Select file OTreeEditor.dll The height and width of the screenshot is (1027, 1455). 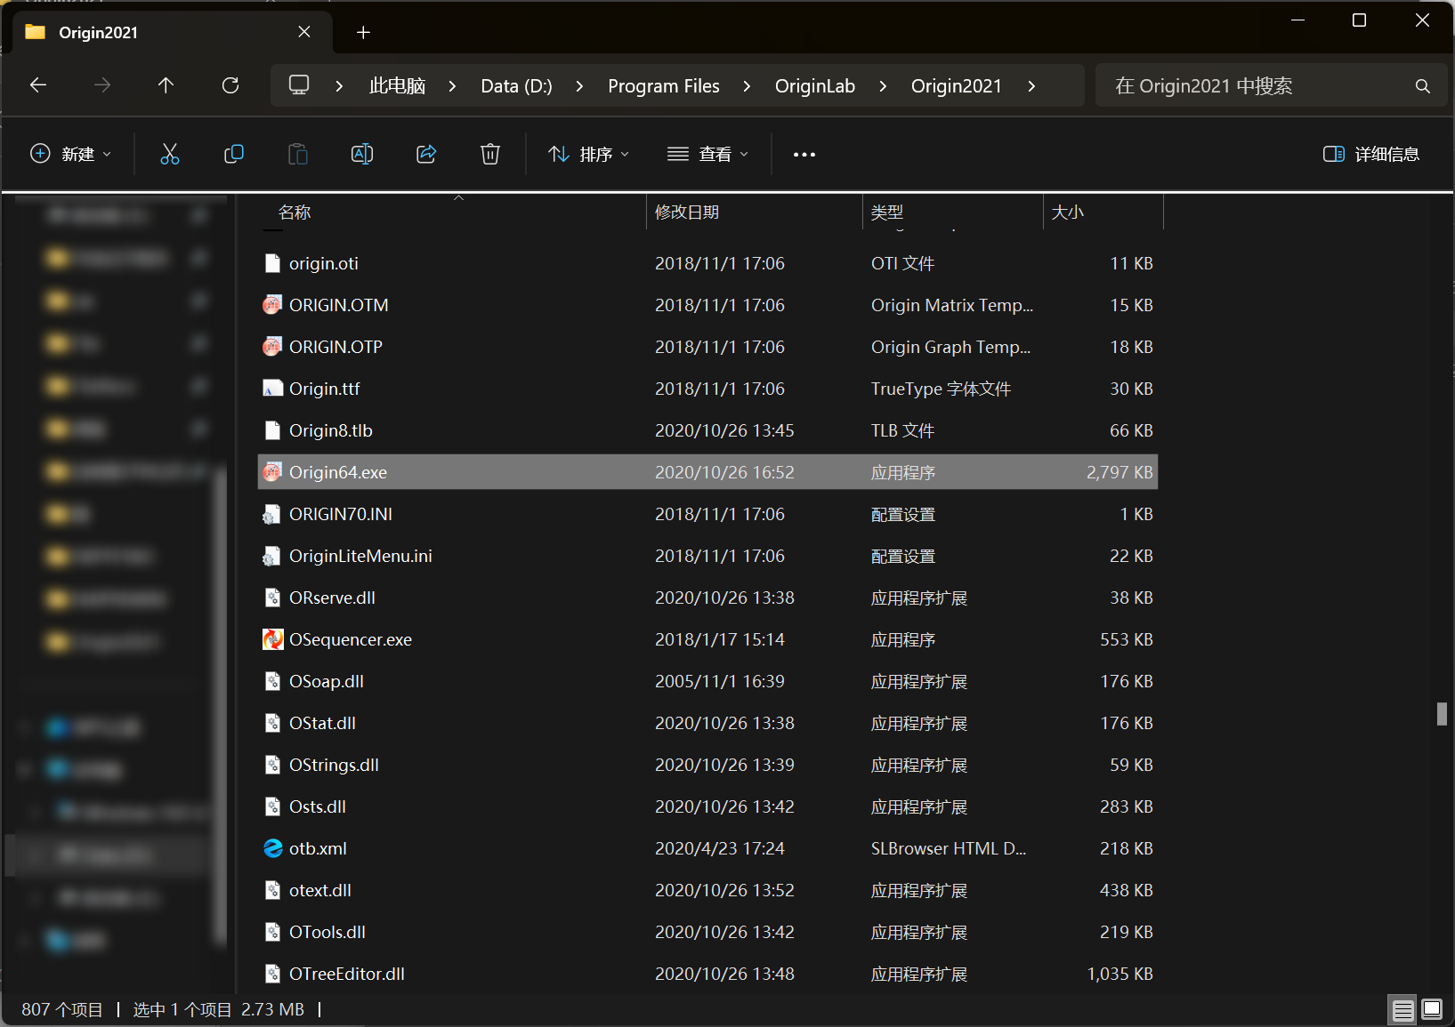(707, 974)
